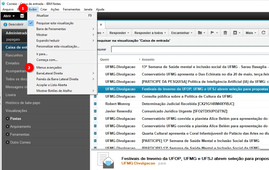This screenshot has height=170, width=269.
Task: Expand the Arquivamento section
Action: [x=7, y=126]
